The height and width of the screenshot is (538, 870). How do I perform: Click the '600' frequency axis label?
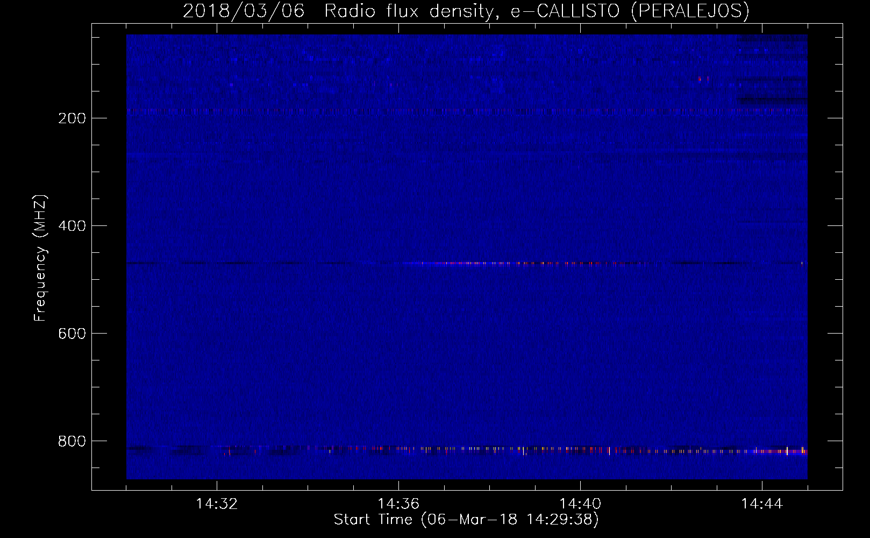click(72, 334)
